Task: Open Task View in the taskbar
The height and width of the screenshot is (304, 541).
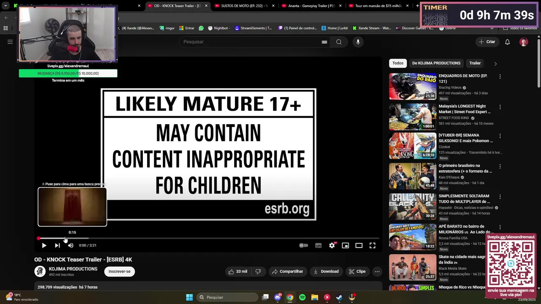Action: click(265, 297)
